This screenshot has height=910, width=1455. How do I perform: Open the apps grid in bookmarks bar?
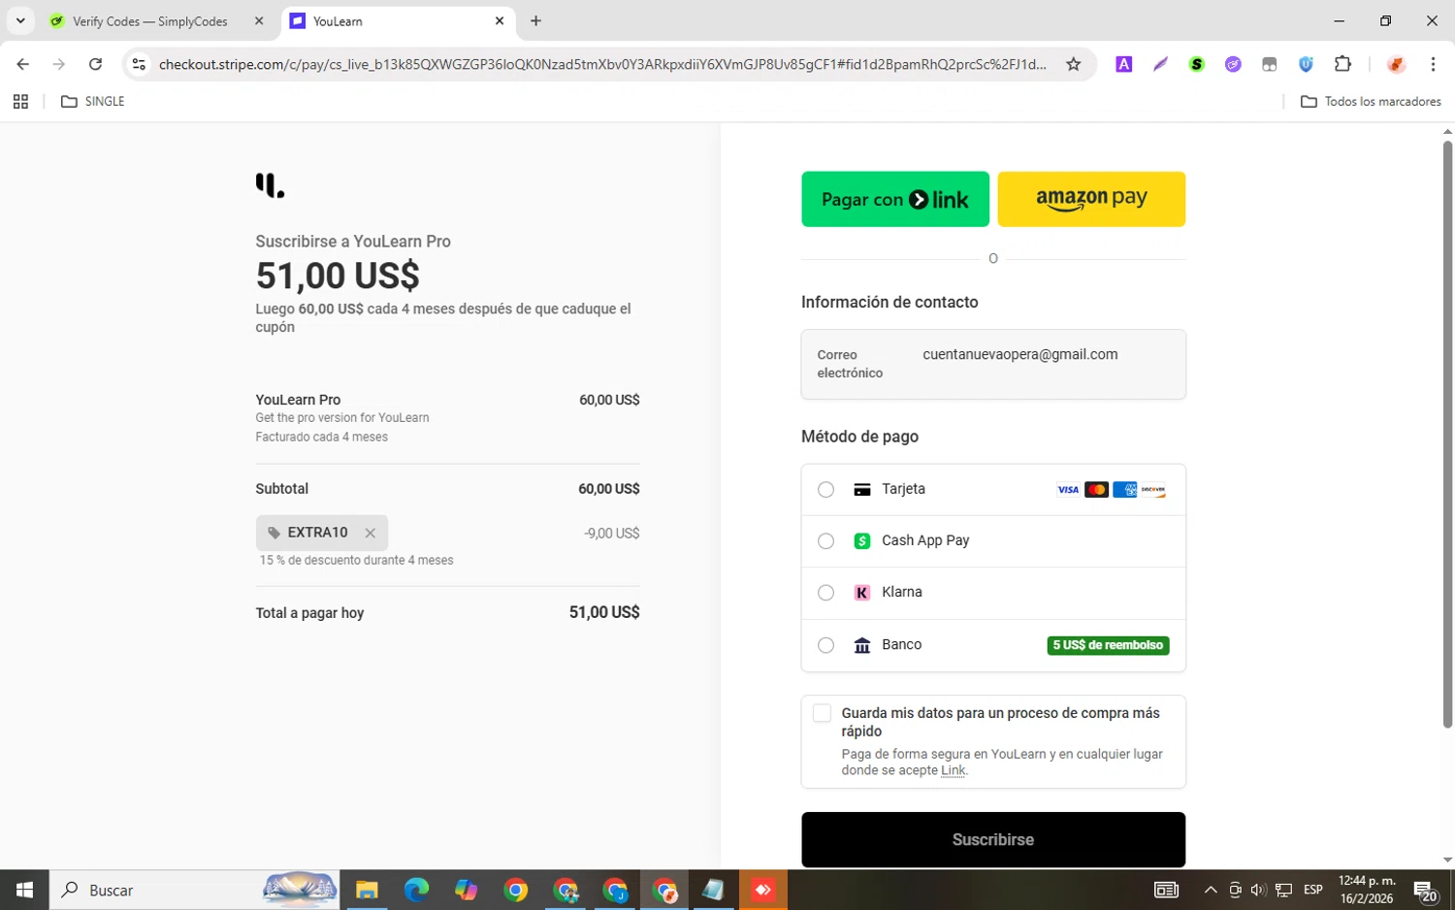(x=20, y=101)
